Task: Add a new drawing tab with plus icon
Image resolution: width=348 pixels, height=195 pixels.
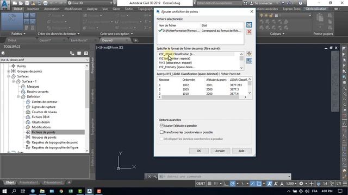Action: coord(135,41)
